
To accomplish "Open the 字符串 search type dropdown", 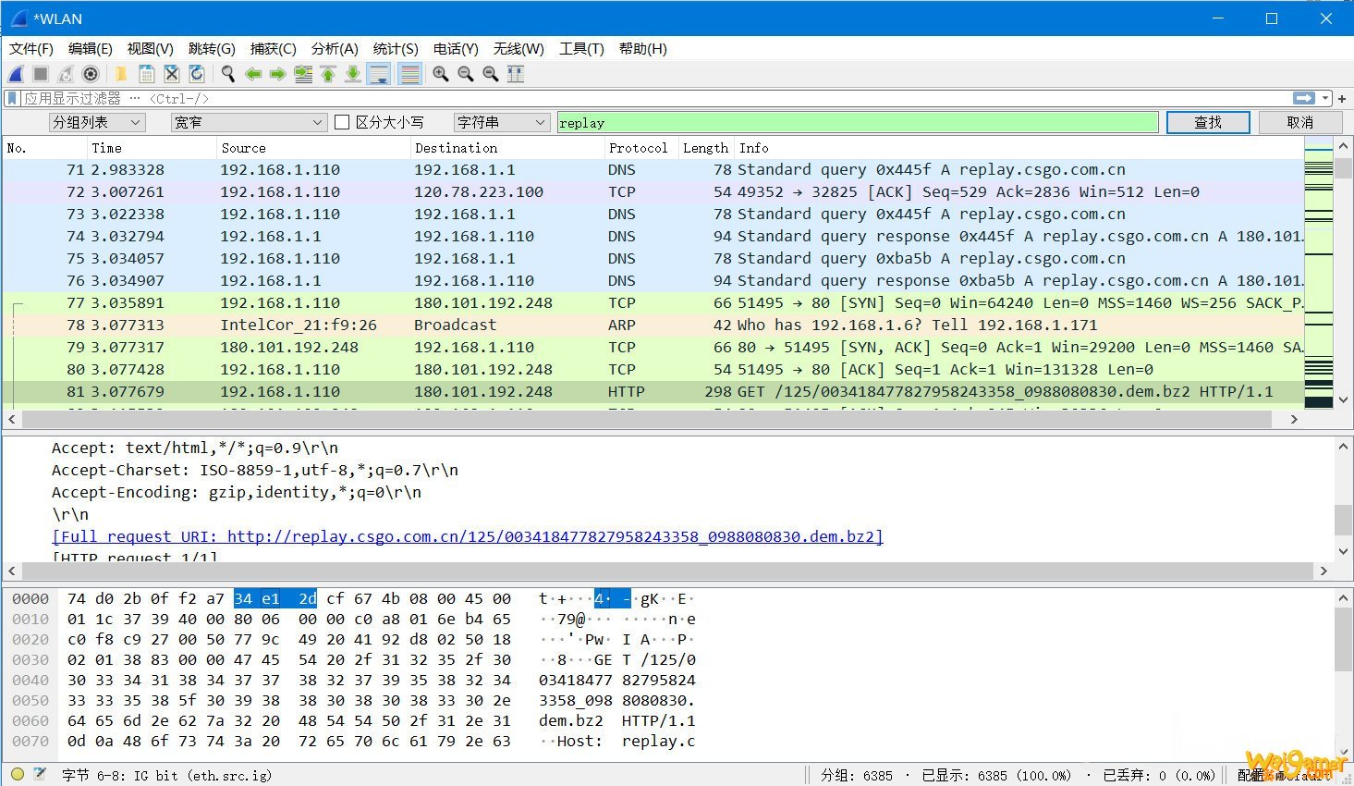I will (x=502, y=122).
